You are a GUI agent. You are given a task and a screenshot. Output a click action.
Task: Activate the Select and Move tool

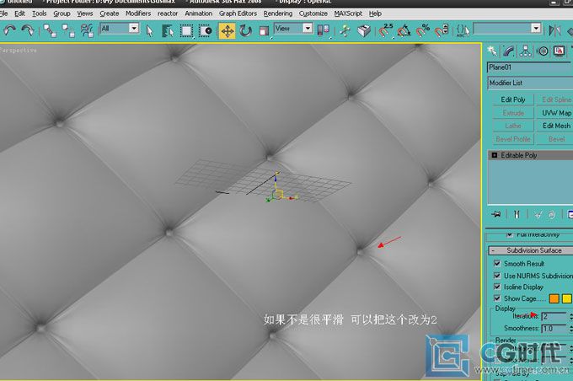coord(227,31)
